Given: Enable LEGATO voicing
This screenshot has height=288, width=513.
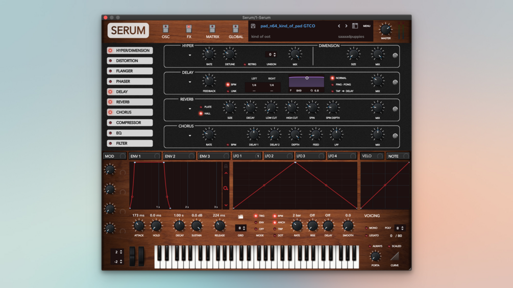Looking at the screenshot, I should tap(367, 235).
